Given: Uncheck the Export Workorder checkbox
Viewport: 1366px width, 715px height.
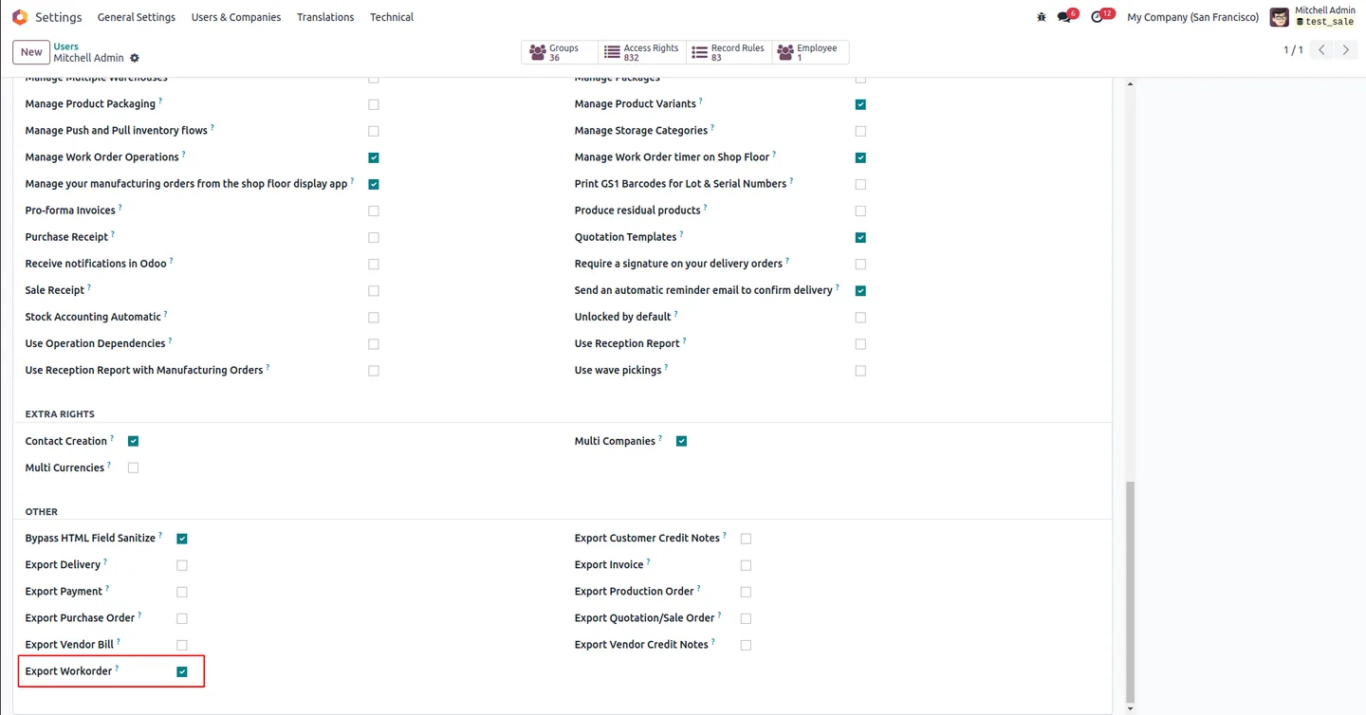Looking at the screenshot, I should tap(182, 672).
